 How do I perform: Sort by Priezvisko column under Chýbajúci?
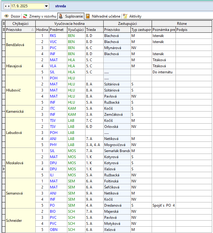pos(20,30)
